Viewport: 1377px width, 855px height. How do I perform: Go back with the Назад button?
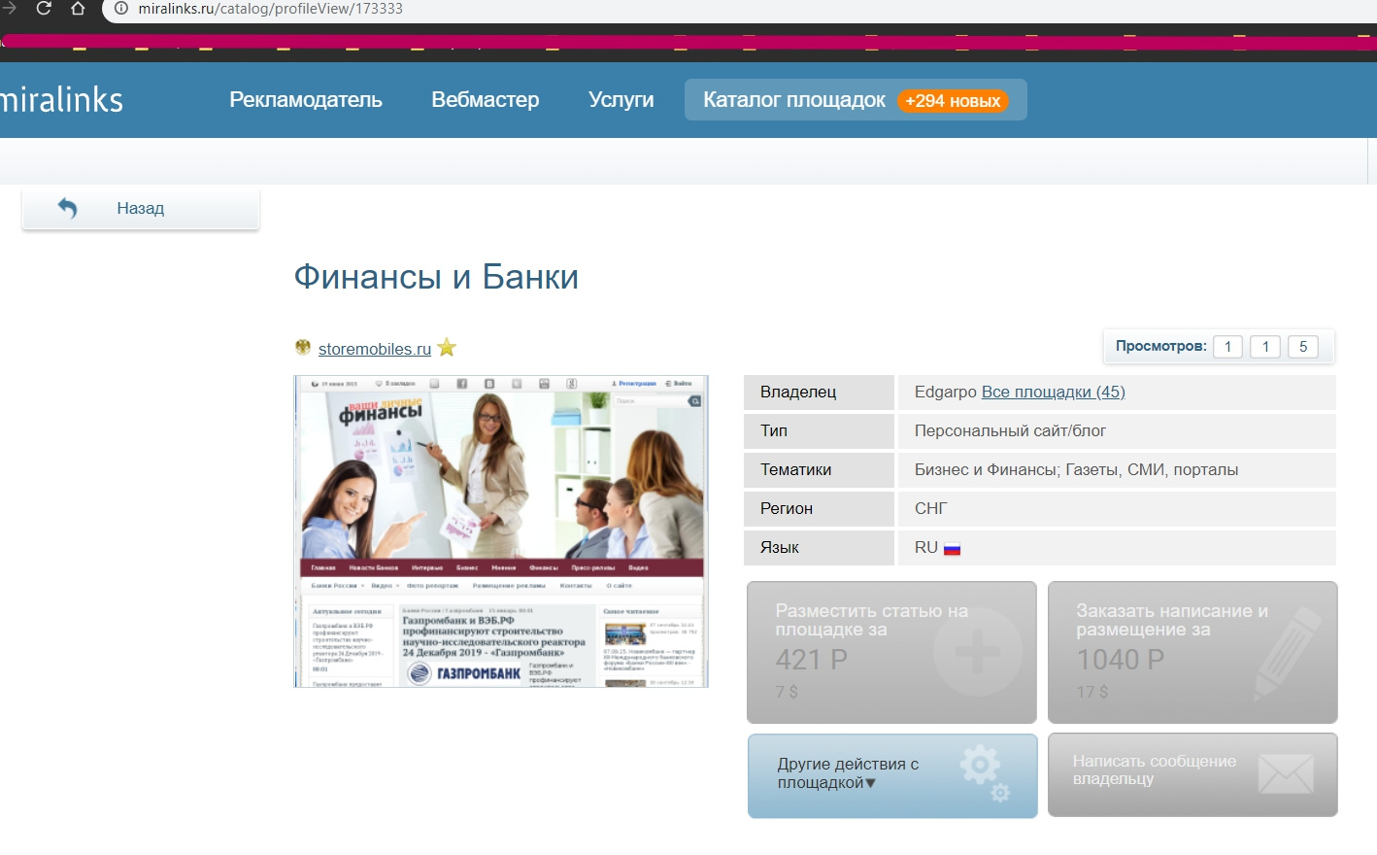141,208
